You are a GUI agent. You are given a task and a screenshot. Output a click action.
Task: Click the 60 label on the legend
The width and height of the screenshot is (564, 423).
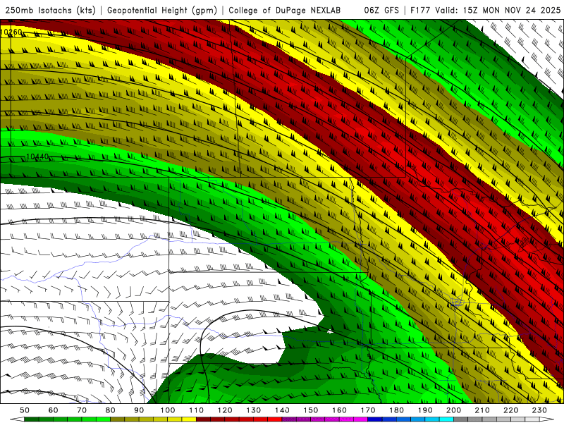54,410
